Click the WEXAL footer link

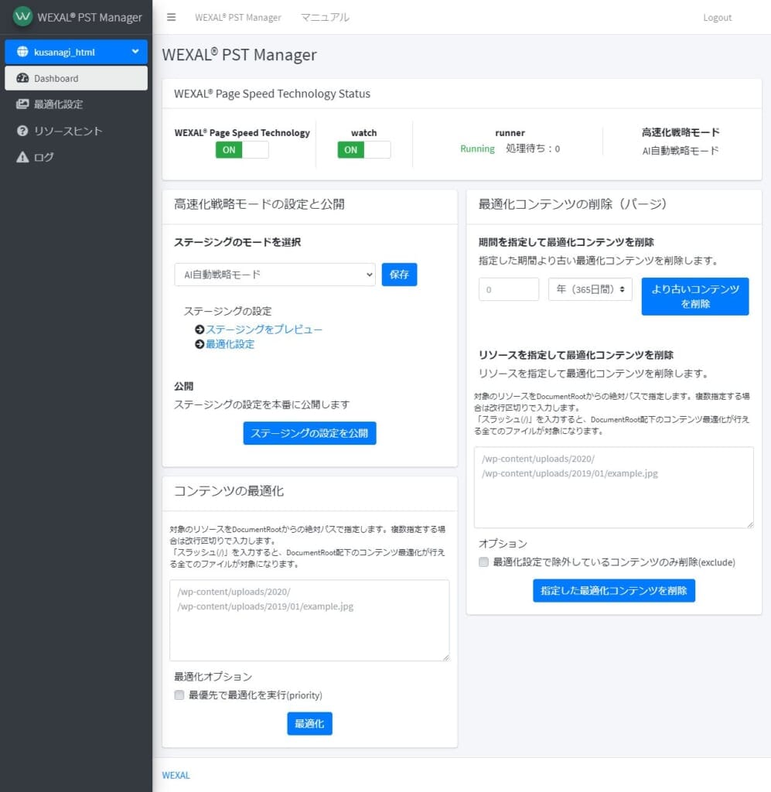(176, 775)
